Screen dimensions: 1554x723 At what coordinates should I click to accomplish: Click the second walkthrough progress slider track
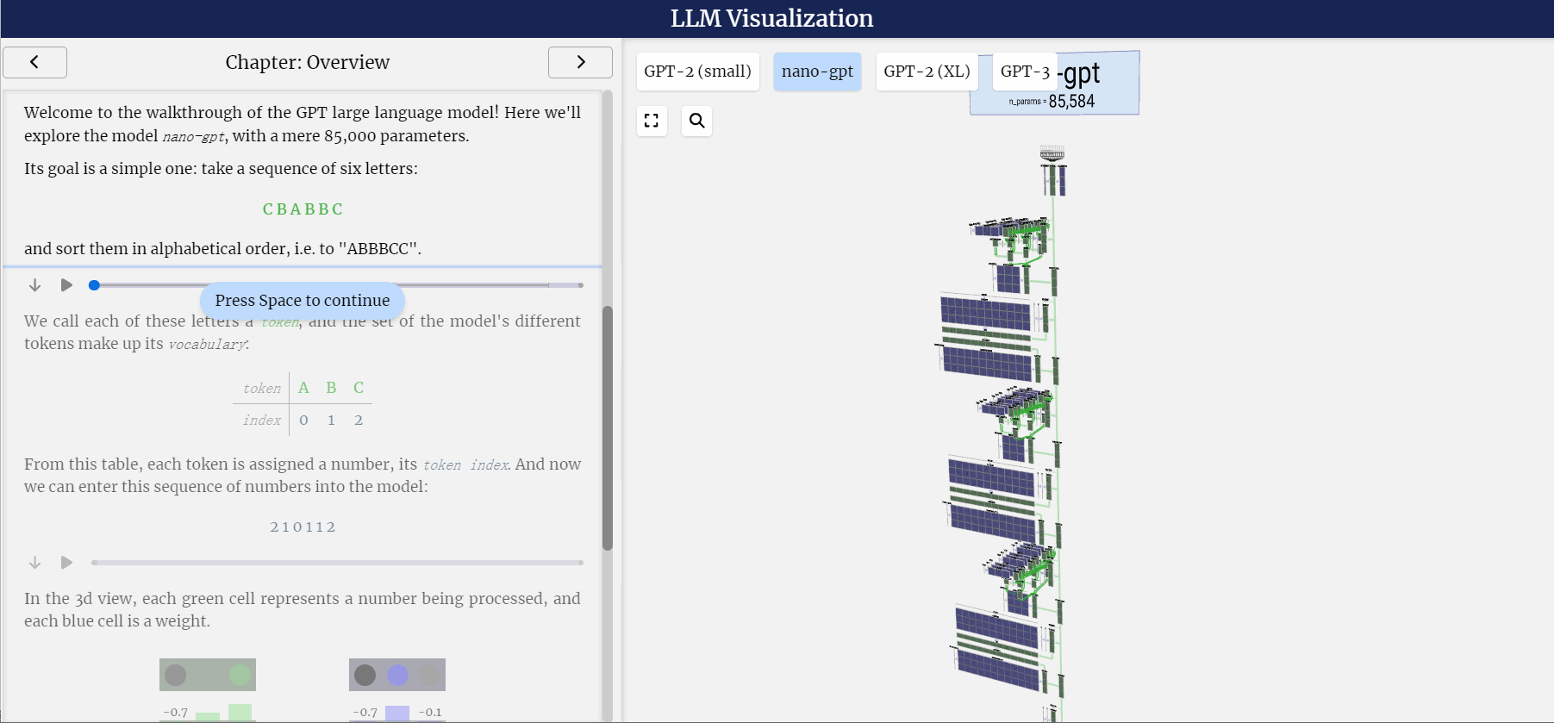pos(337,563)
